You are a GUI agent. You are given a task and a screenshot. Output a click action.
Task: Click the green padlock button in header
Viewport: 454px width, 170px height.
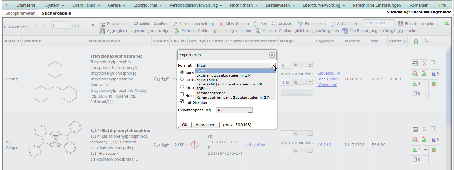click(416, 41)
